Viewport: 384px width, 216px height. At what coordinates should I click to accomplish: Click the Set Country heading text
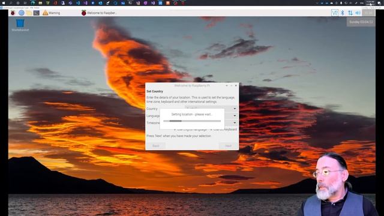pos(155,91)
